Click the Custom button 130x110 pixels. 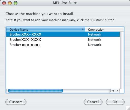click(16, 102)
